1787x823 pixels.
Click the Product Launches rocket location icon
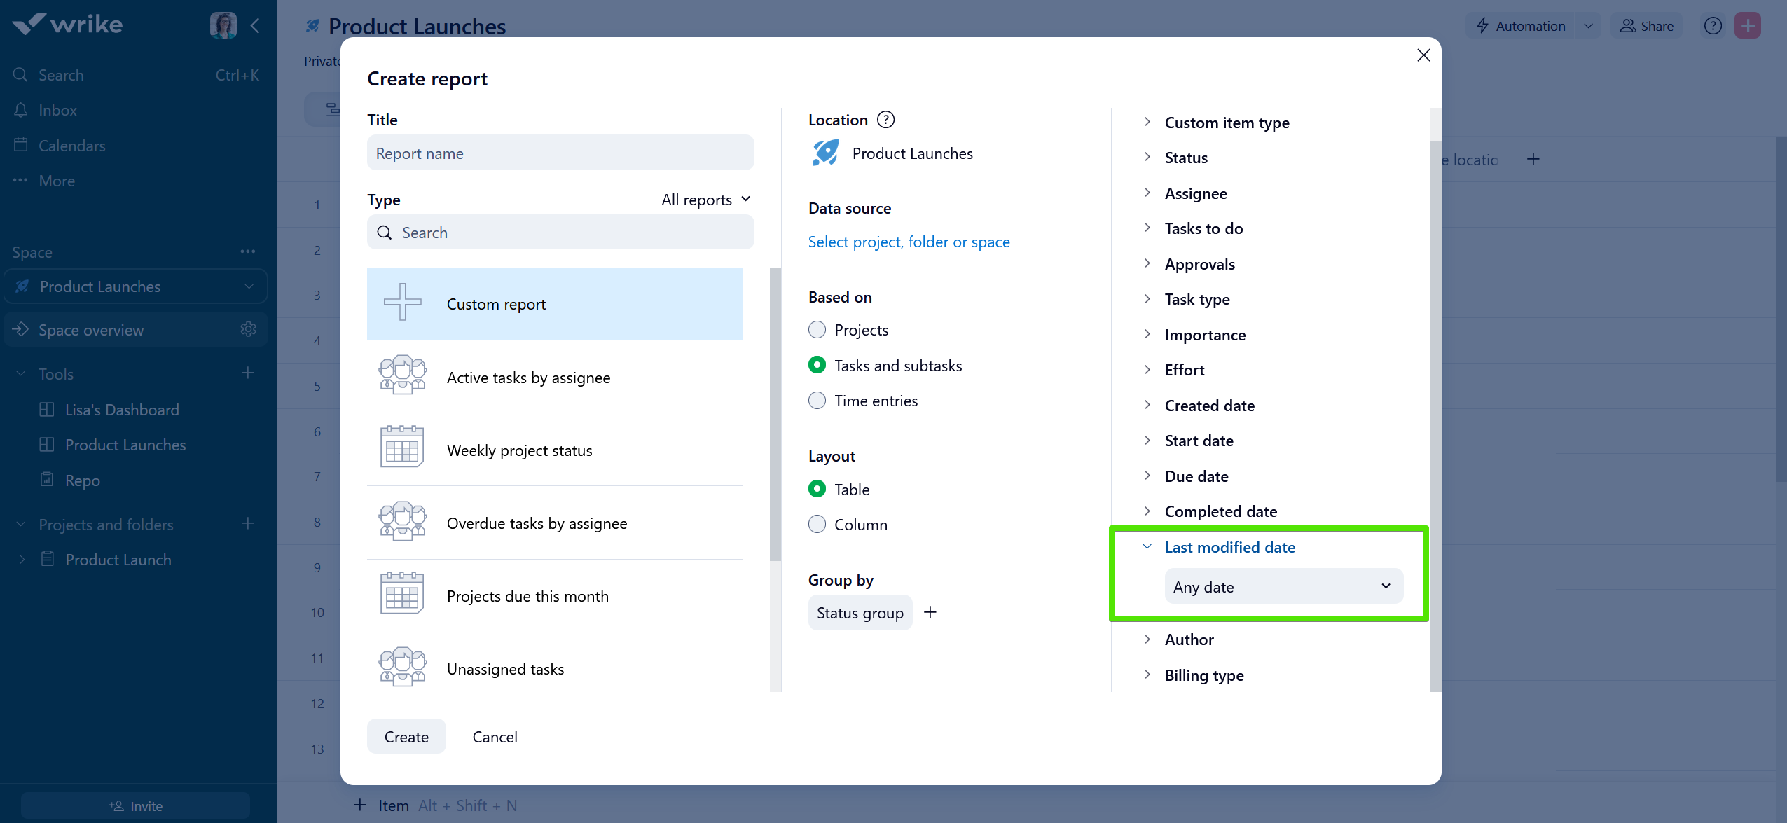pos(826,153)
